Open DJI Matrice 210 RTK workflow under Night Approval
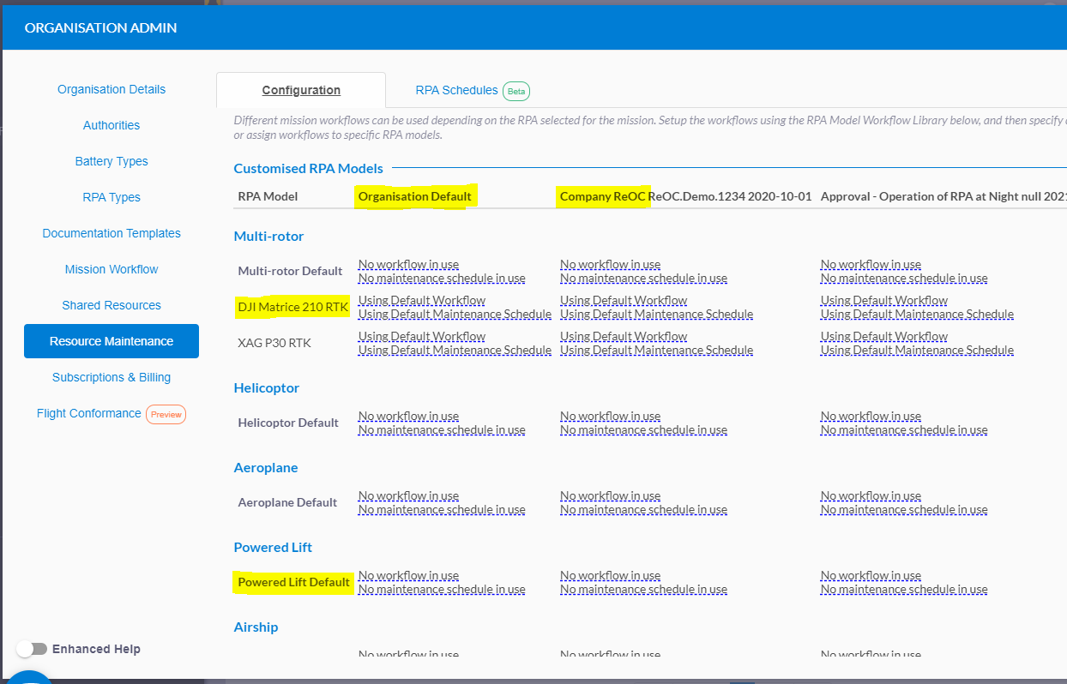This screenshot has width=1067, height=684. pyautogui.click(x=884, y=300)
